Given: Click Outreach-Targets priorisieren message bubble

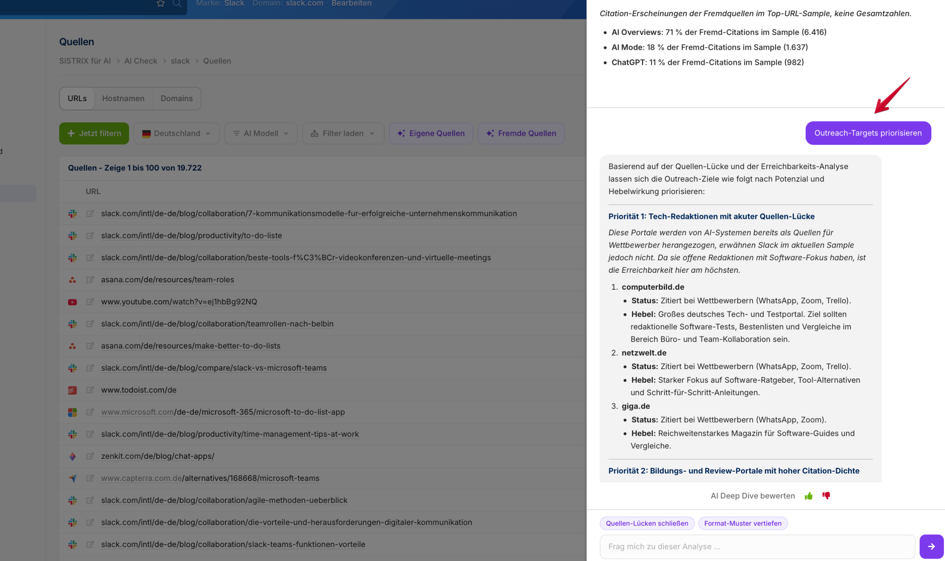Looking at the screenshot, I should click(868, 133).
